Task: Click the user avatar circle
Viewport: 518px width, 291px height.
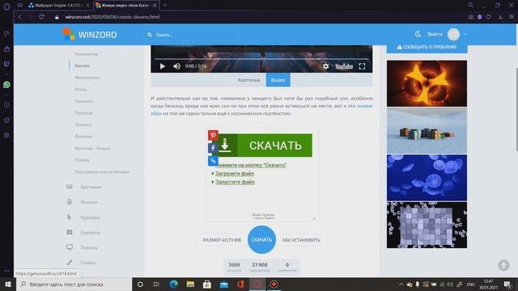Action: tap(453, 34)
